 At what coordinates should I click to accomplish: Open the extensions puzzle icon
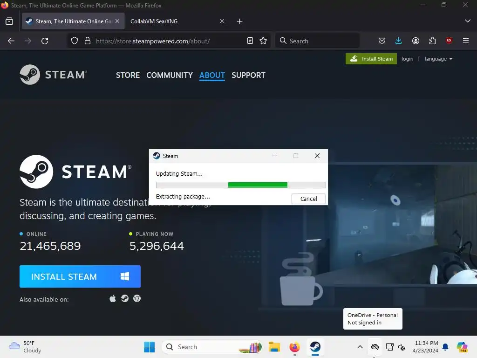tap(432, 41)
